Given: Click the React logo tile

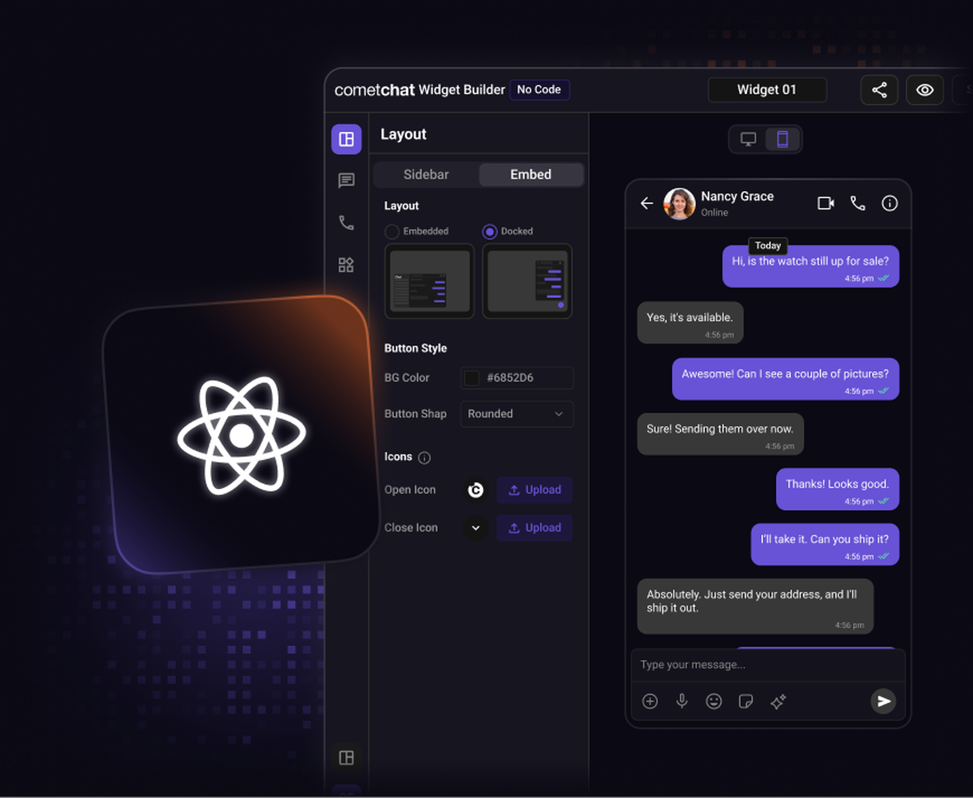Looking at the screenshot, I should pos(241,435).
